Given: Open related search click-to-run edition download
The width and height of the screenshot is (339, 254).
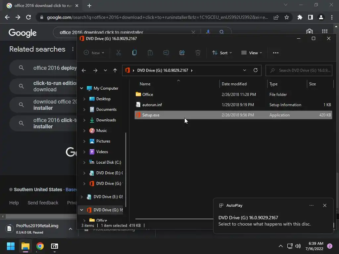Looking at the screenshot, I should pos(43,86).
